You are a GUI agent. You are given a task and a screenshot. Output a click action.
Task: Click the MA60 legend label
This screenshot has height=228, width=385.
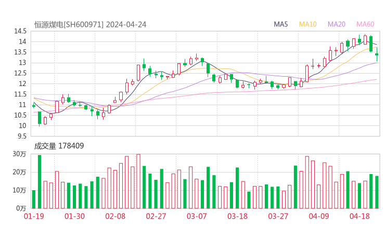pyautogui.click(x=365, y=24)
